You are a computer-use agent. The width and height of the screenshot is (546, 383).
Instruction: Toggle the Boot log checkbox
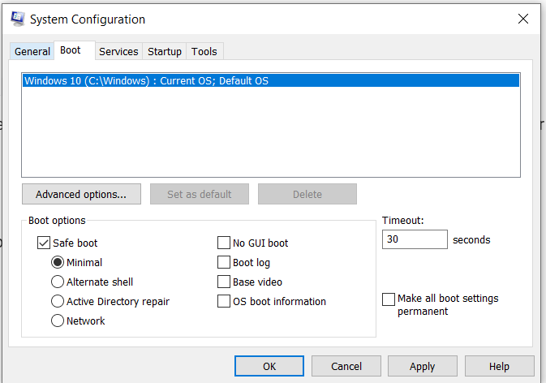(224, 262)
